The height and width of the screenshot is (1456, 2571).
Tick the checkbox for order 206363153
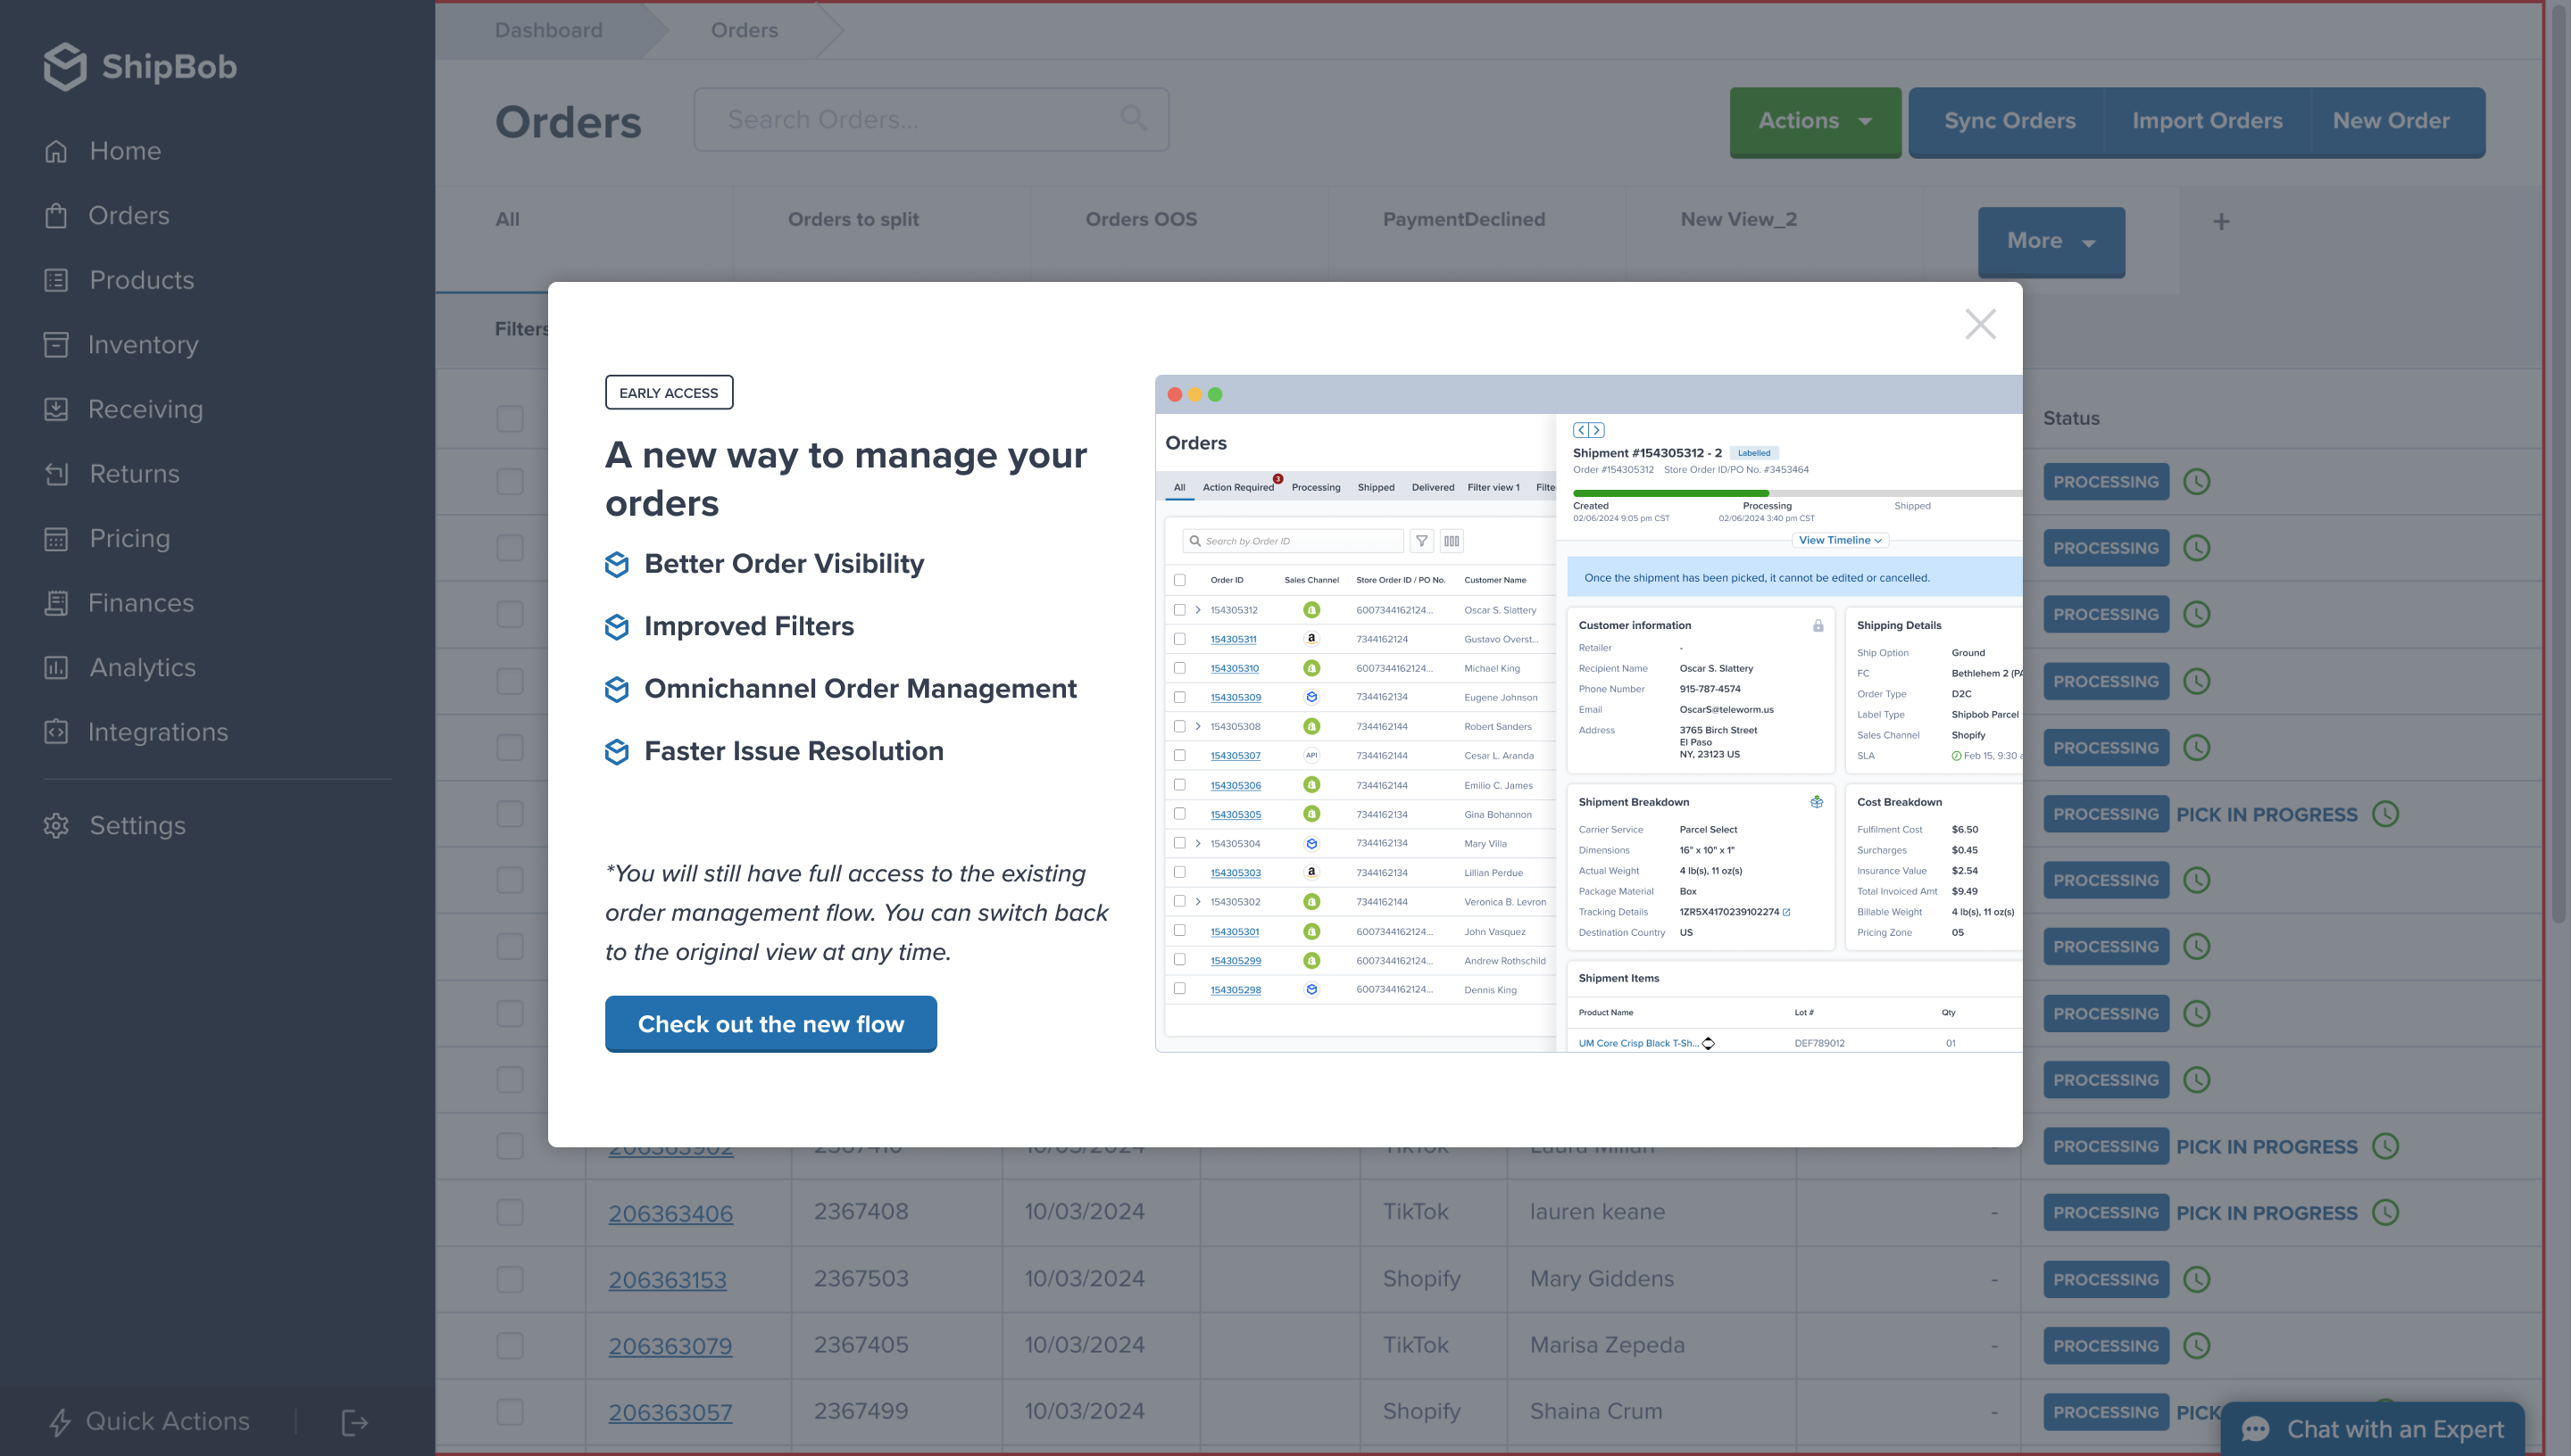tap(511, 1279)
